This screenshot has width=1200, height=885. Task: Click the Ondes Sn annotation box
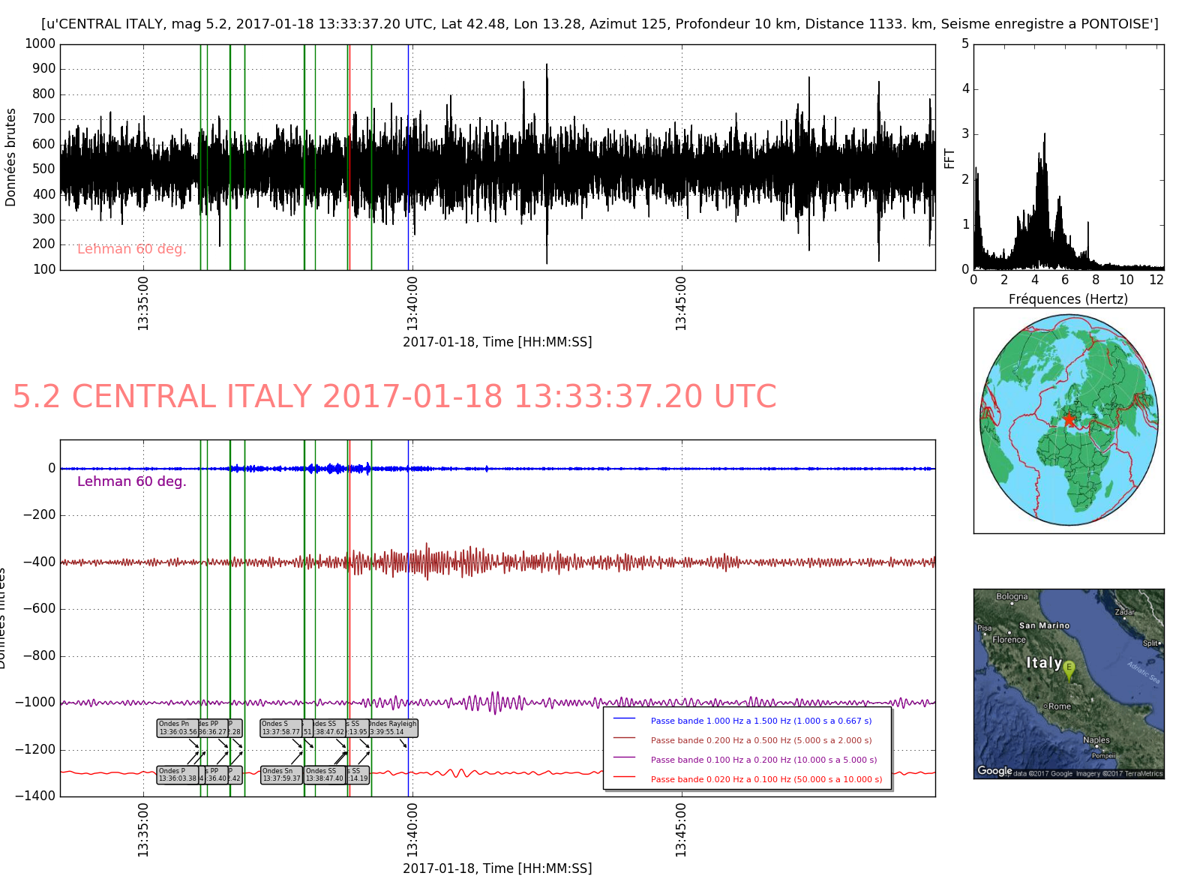pyautogui.click(x=281, y=775)
